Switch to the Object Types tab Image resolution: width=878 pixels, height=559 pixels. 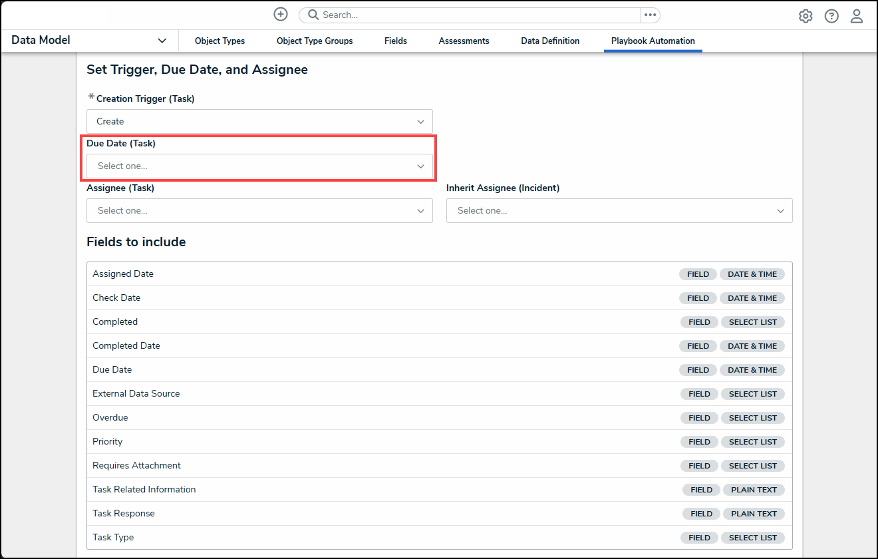click(219, 41)
